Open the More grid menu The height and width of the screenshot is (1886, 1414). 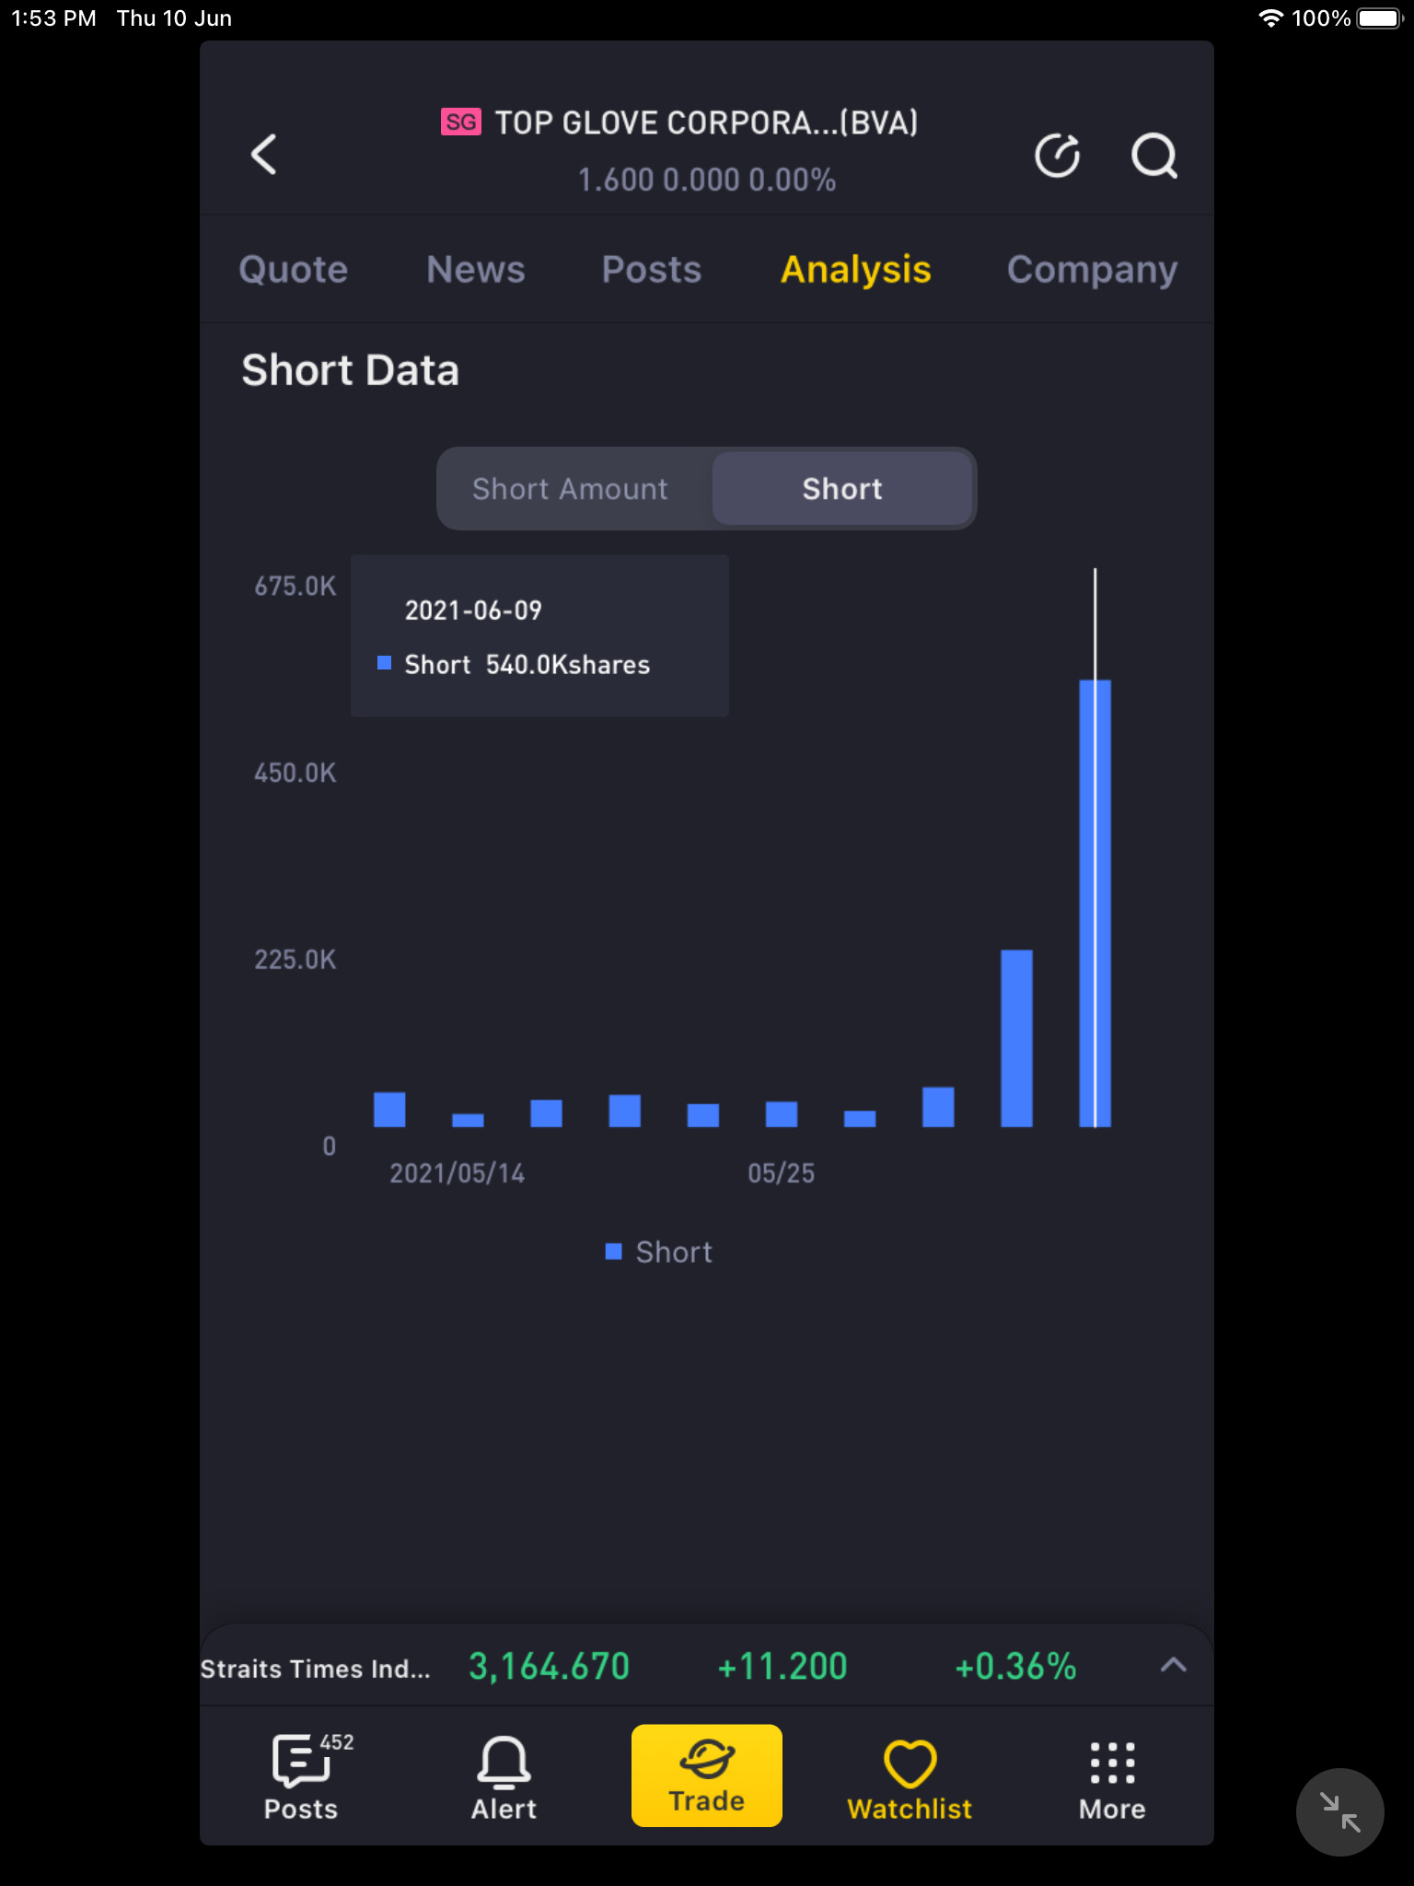[x=1112, y=1777]
